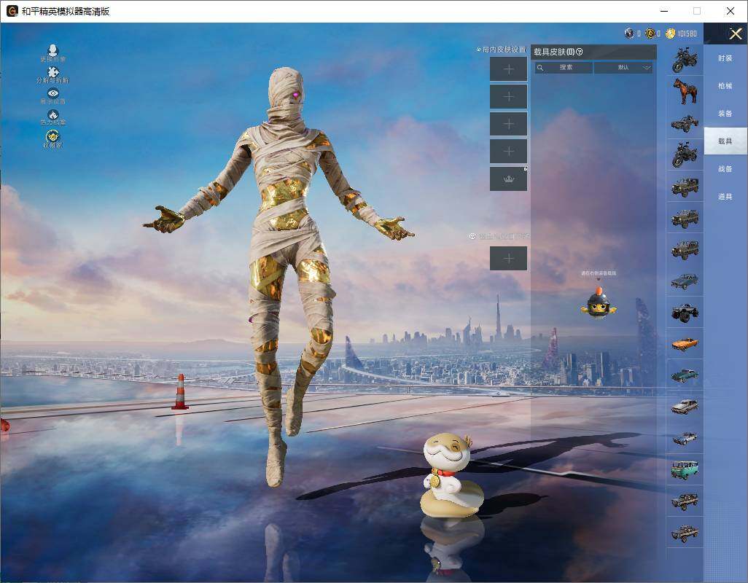Select the brown horse thumbnail
The image size is (748, 583).
point(685,91)
